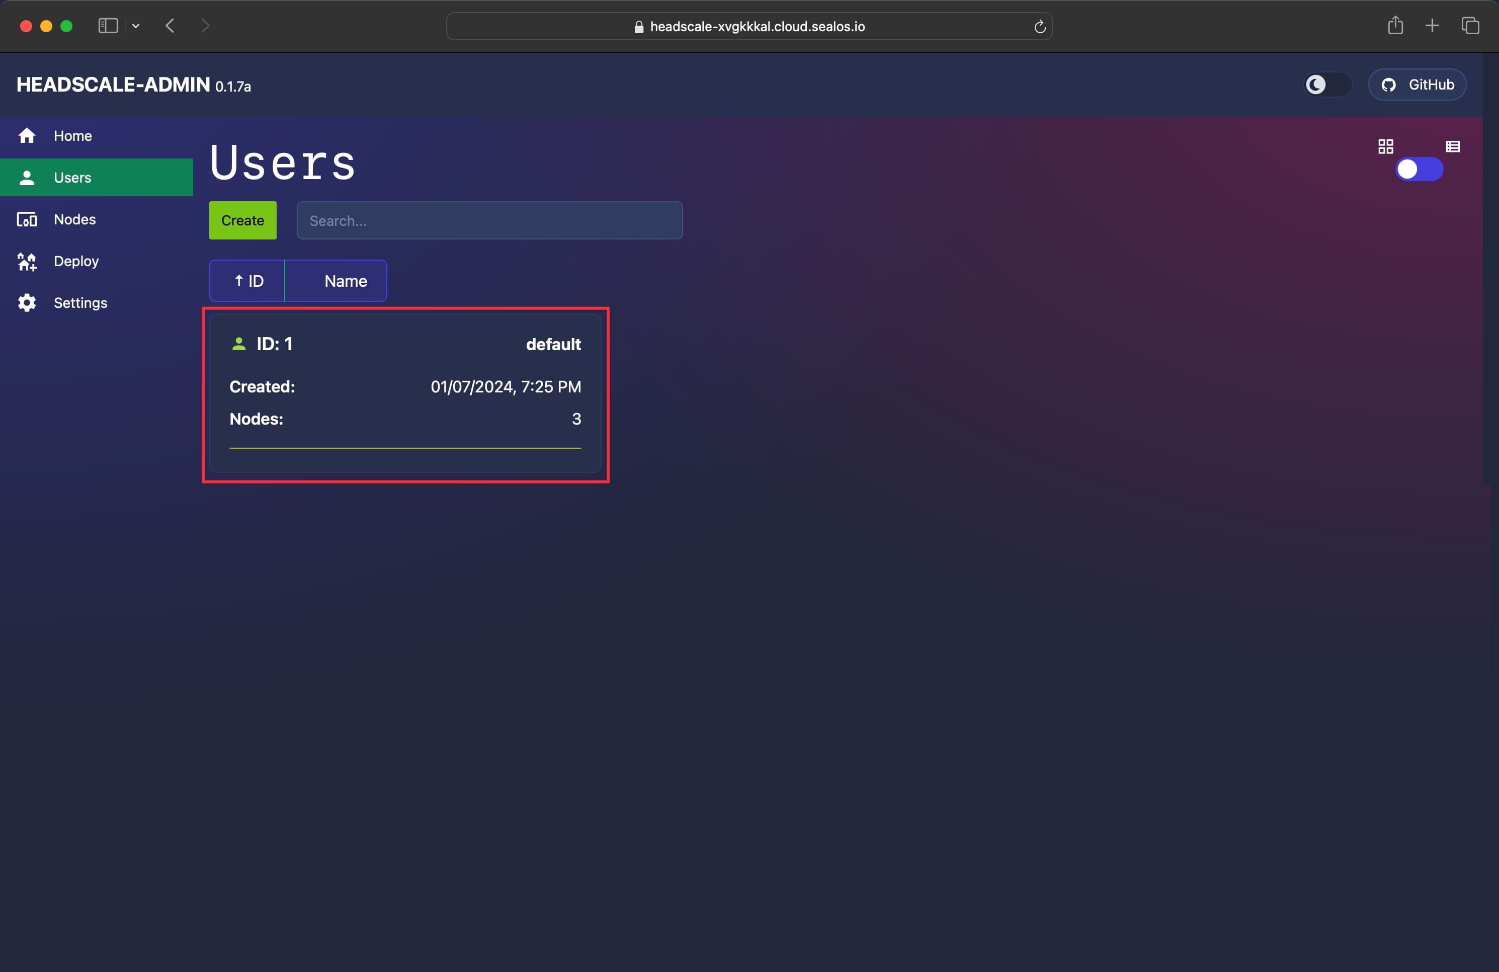1499x972 pixels.
Task: Toggle the grid/list layout switch
Action: [1419, 170]
